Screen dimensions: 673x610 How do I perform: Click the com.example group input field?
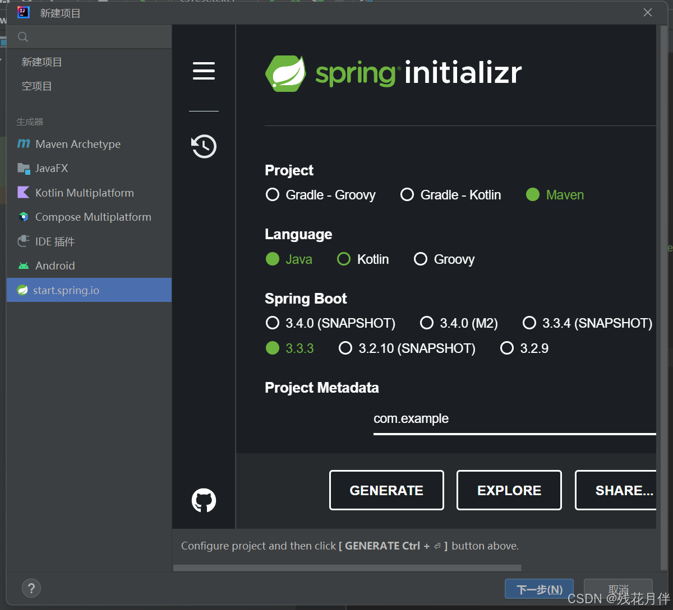tap(514, 420)
